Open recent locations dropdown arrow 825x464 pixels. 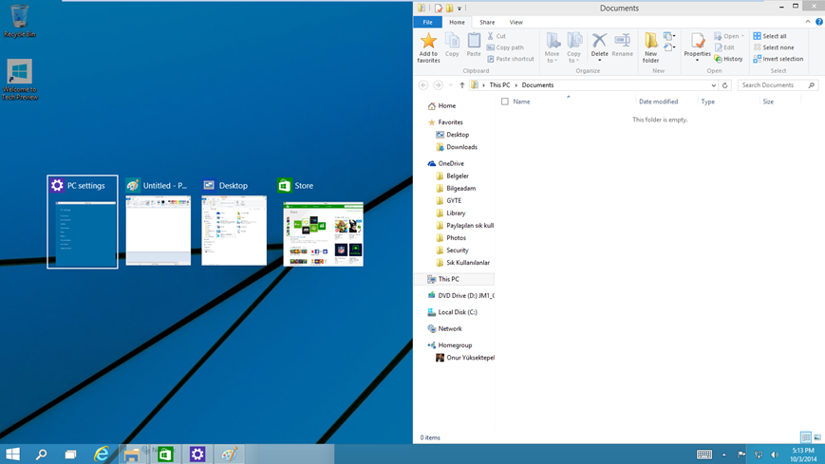point(450,85)
